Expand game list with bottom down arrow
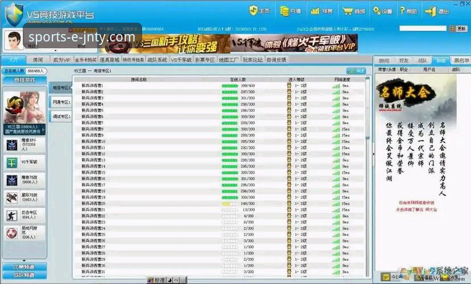This screenshot has width=471, height=284. [24, 261]
